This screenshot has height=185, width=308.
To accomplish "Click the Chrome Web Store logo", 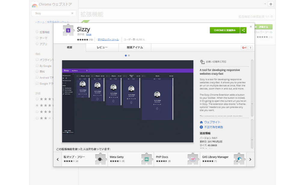I will (x=35, y=5).
